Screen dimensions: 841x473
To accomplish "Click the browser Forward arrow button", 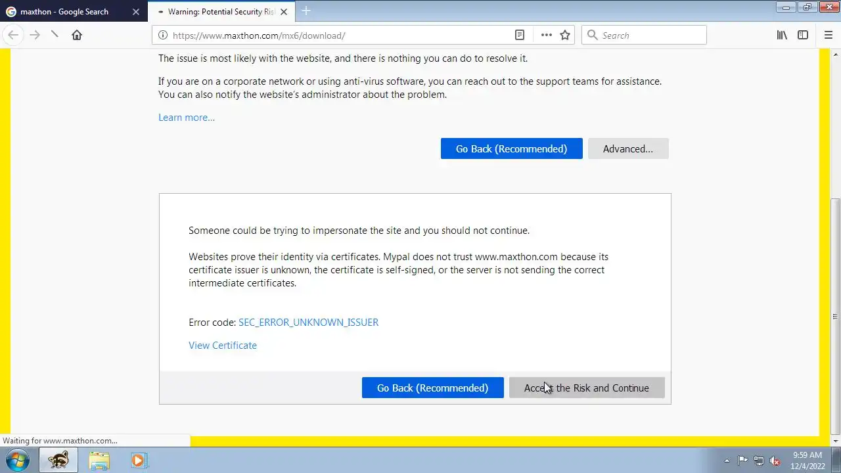I will pos(35,35).
